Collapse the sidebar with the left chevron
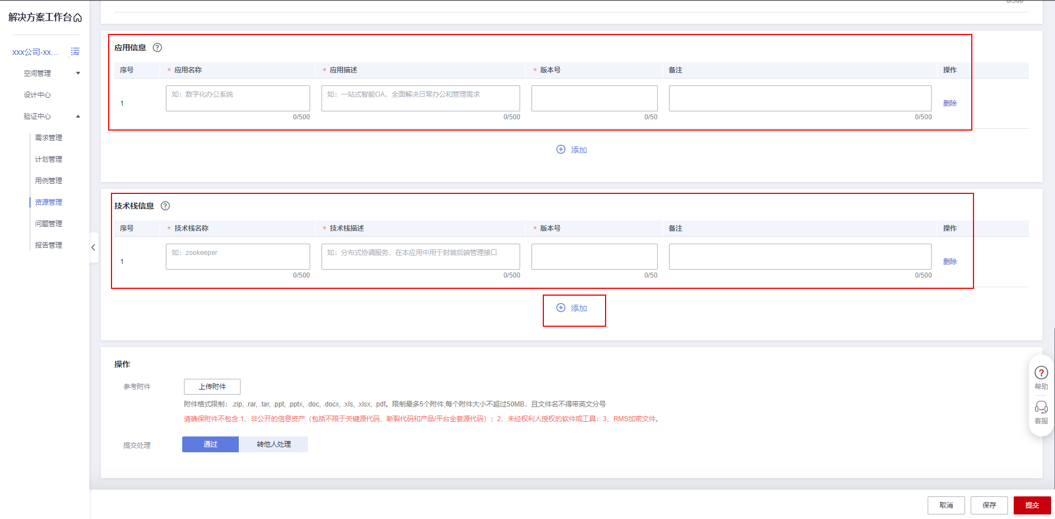This screenshot has width=1055, height=519. click(93, 248)
